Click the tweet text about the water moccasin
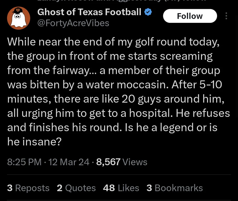Image resolution: width=238 pixels, height=201 pixels. coord(118,92)
